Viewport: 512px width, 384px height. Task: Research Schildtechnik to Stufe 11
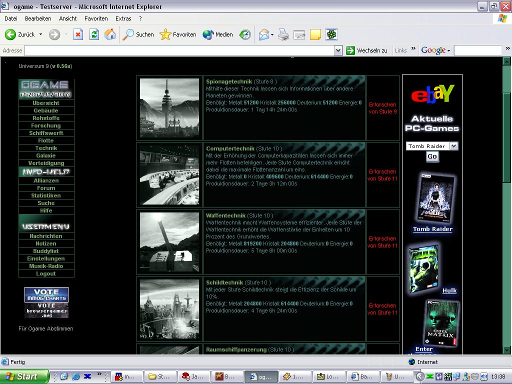382,309
